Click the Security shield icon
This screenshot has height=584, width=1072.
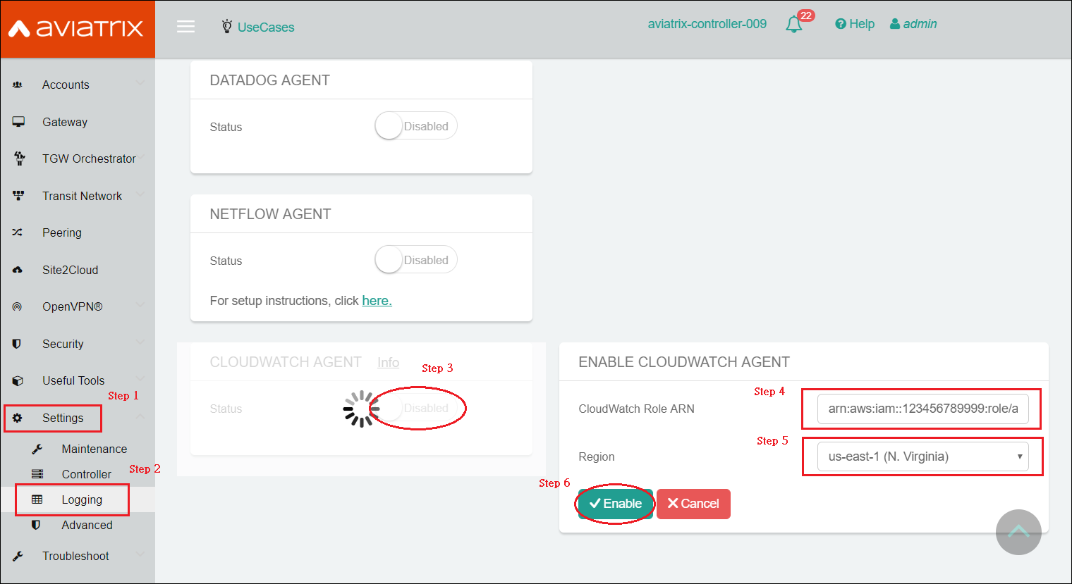18,343
